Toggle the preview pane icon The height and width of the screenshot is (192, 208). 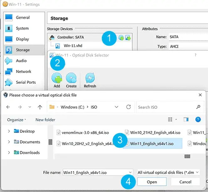[x=186, y=119]
